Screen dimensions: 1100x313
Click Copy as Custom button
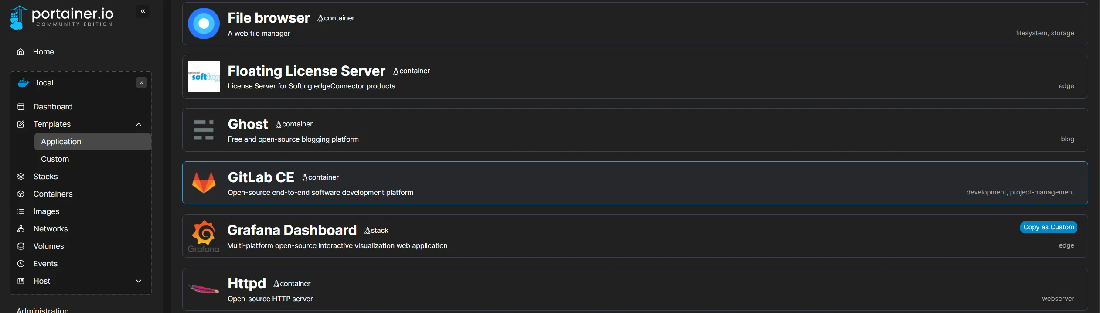click(1048, 227)
